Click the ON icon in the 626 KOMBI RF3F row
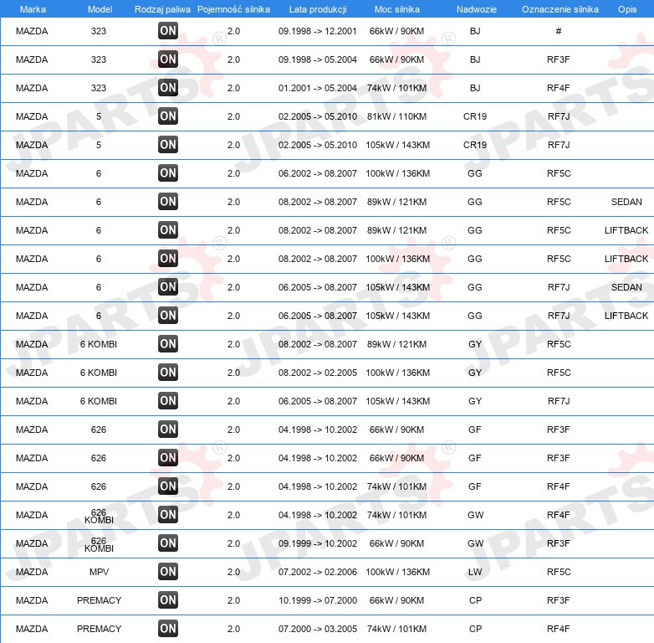 tap(168, 543)
